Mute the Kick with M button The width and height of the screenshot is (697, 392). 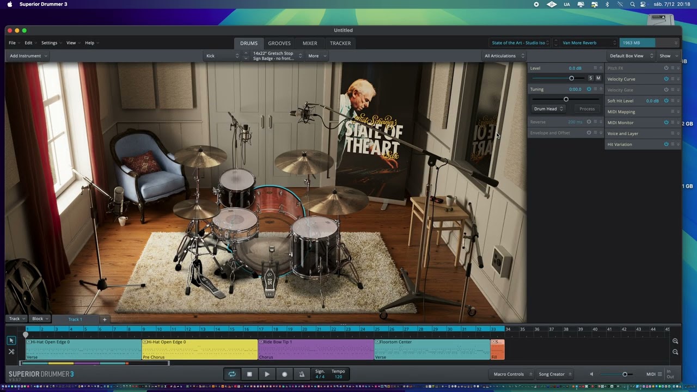(x=598, y=78)
